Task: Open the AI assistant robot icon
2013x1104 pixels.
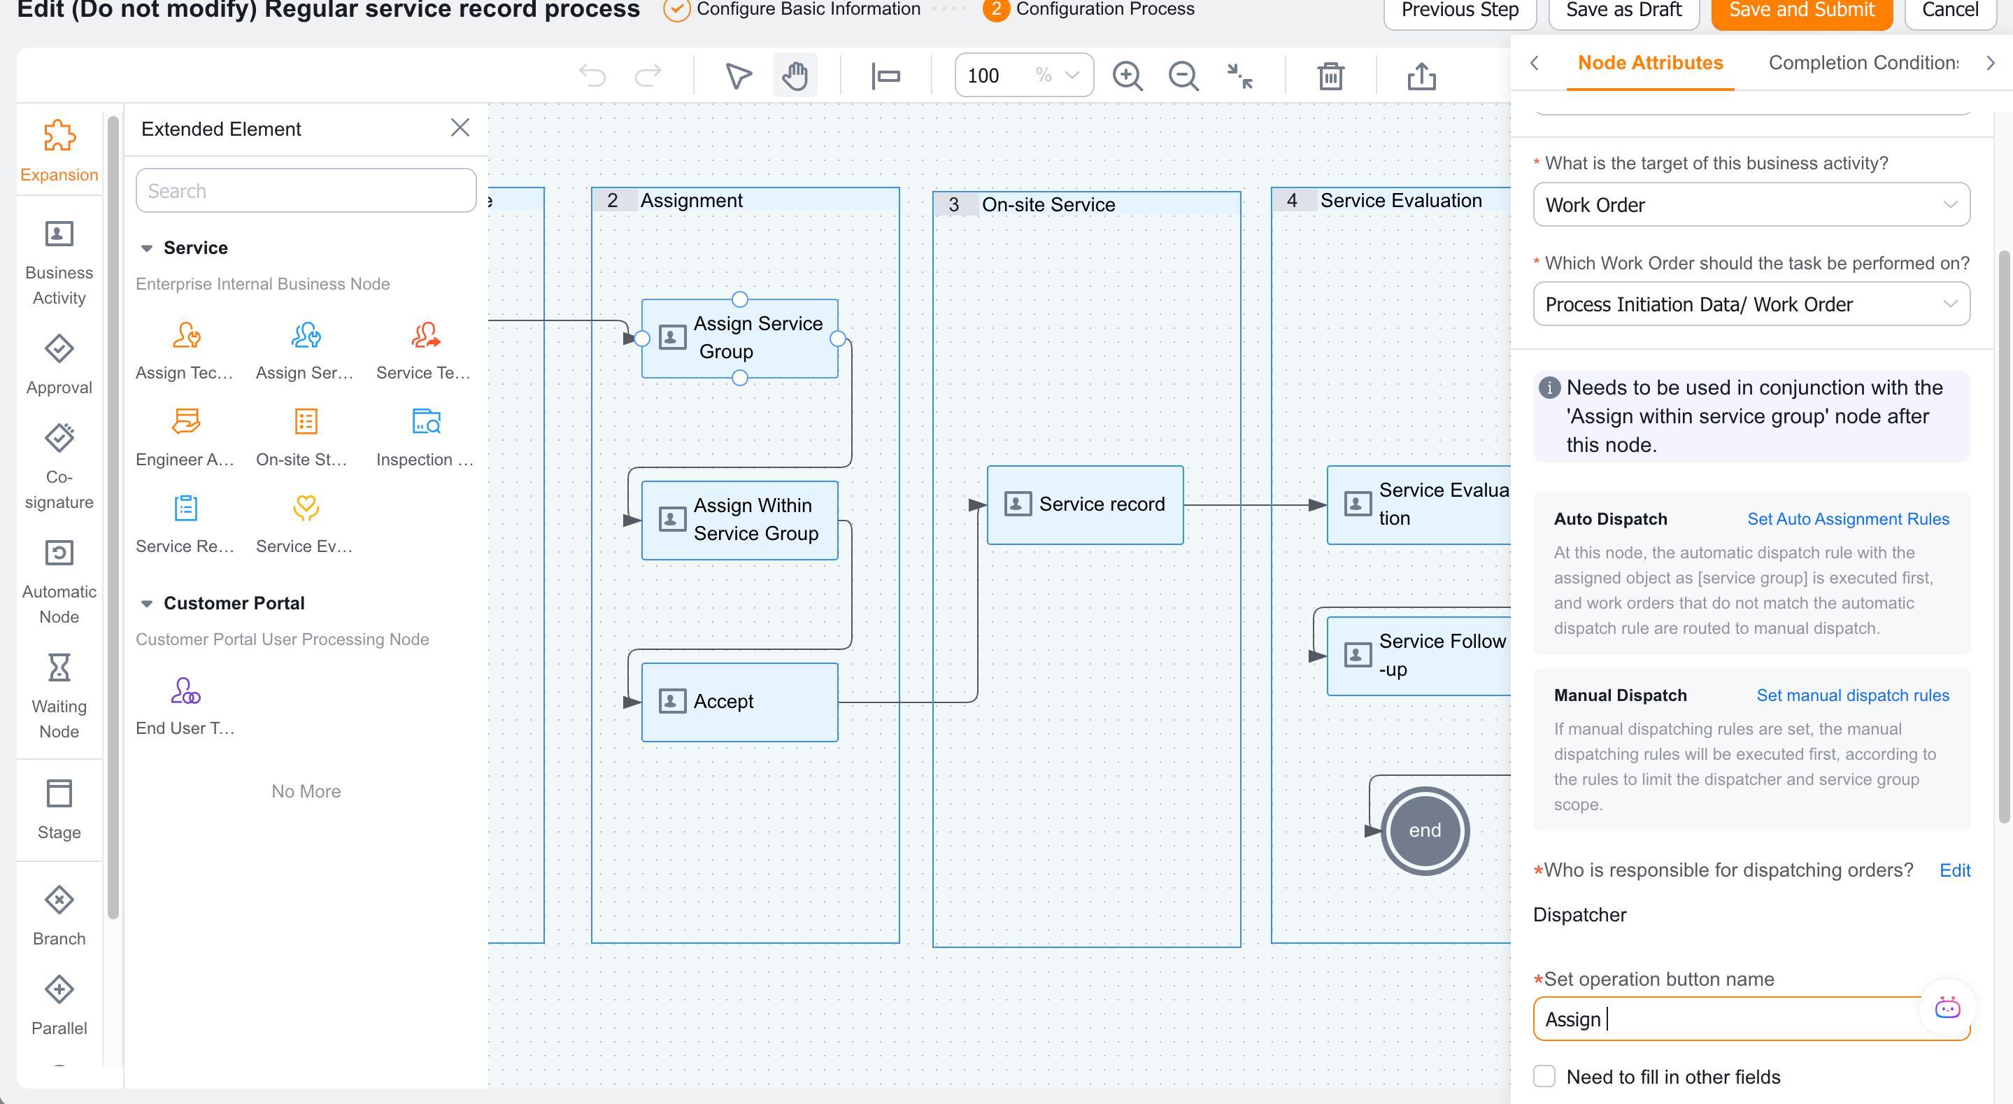Action: coord(1947,1008)
